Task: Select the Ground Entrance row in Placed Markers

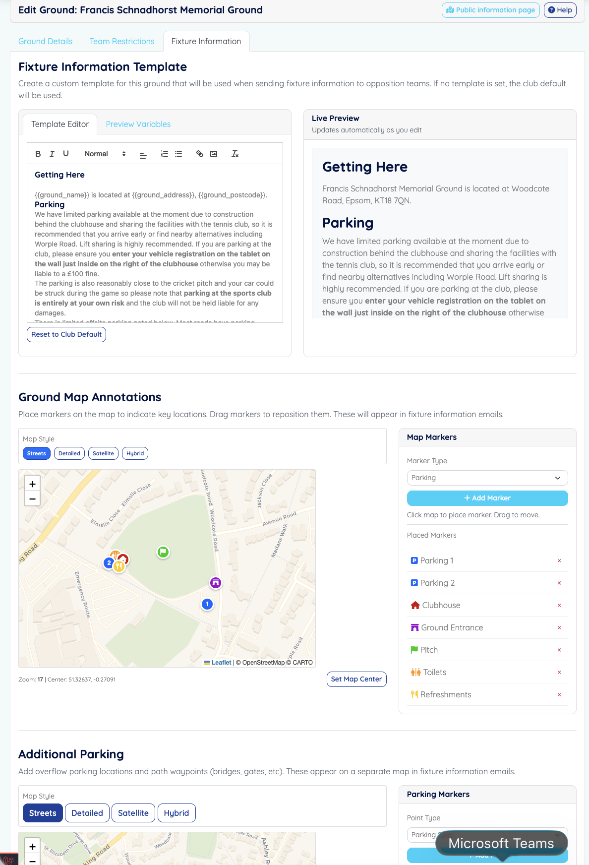Action: tap(487, 627)
